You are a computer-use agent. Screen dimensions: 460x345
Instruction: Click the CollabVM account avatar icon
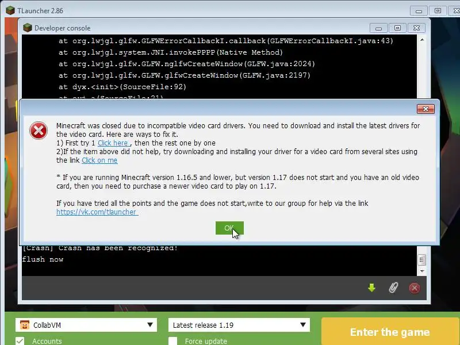[25, 325]
